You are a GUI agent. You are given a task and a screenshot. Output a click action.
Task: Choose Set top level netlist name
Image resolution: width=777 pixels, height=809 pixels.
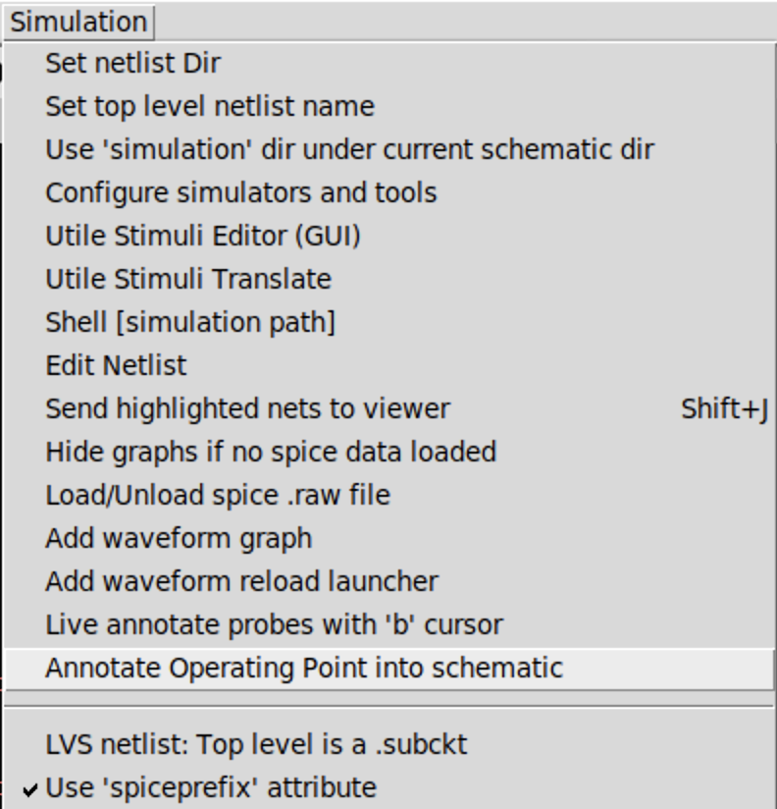click(x=389, y=106)
